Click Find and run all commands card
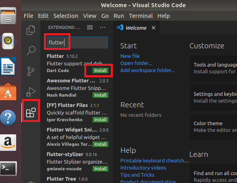237x183 pixels. point(213,173)
